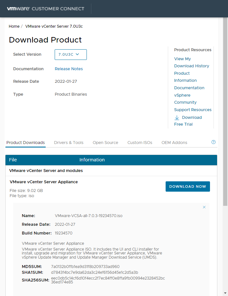
Task: Click the scrollbar down arrow
Action: coord(225,293)
